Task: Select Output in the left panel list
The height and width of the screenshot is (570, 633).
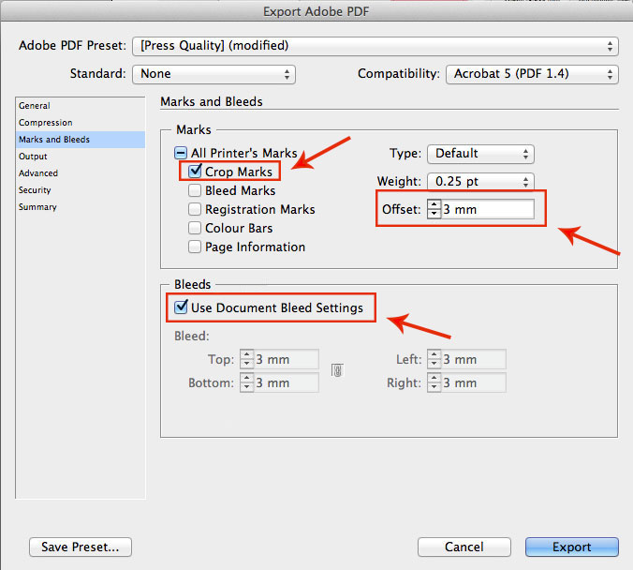Action: point(81,157)
